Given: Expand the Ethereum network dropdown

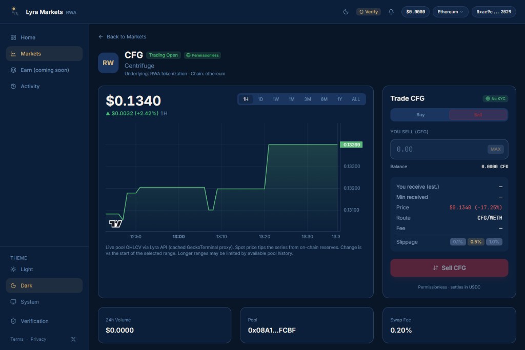Looking at the screenshot, I should pos(450,12).
